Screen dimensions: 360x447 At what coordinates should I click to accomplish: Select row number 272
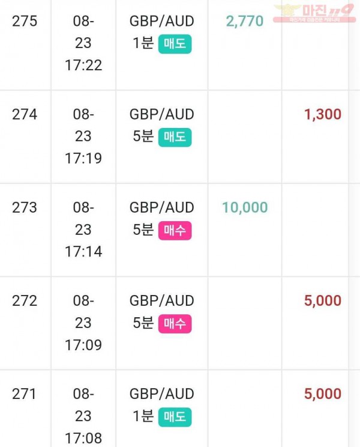coord(25,301)
